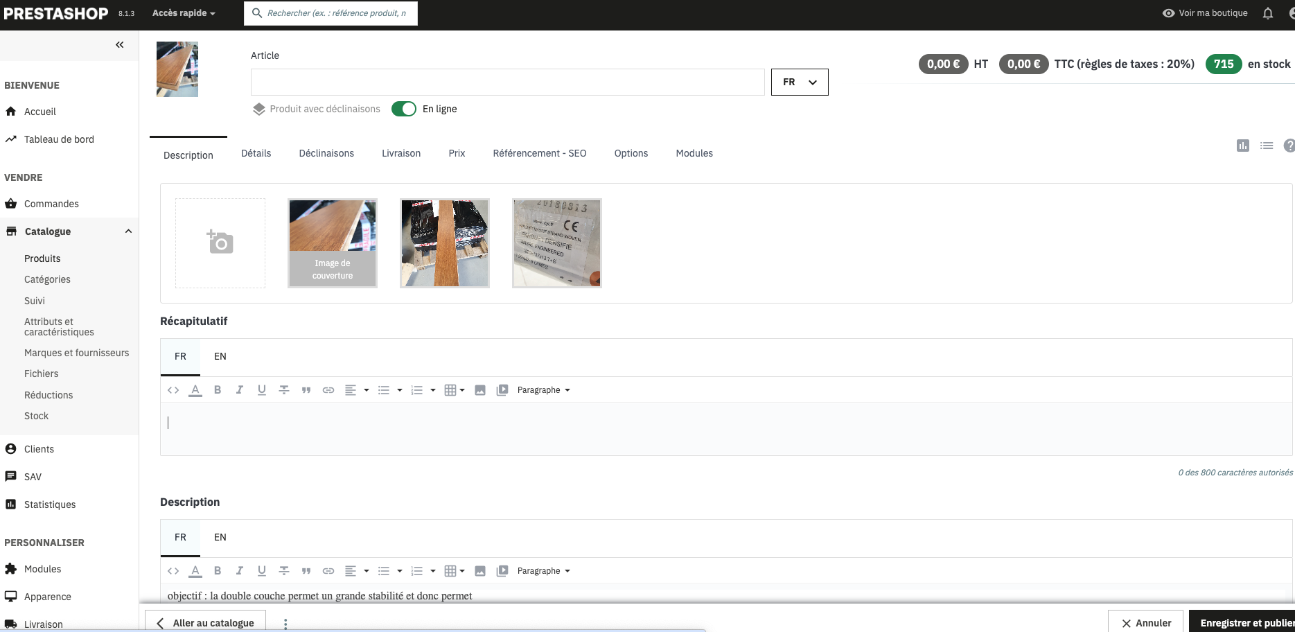
Task: Switch to the Prix tab
Action: click(457, 153)
